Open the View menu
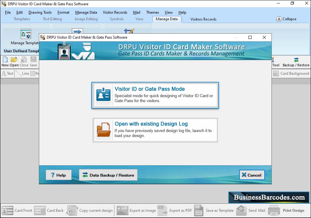 [x=169, y=12]
